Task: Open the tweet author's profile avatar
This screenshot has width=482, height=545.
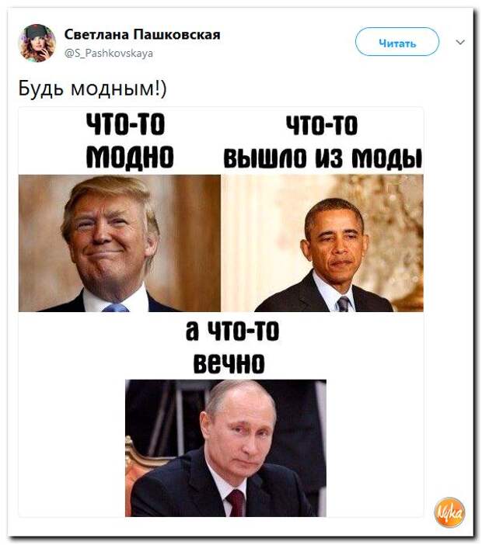Action: tap(37, 43)
